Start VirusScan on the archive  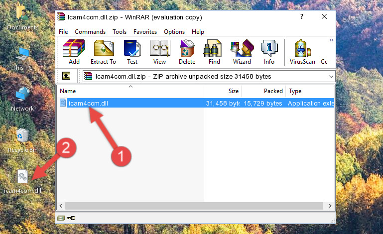(x=302, y=52)
